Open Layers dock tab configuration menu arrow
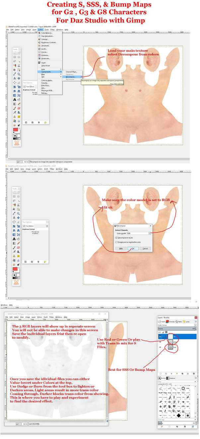Screen dimensions: 200x439 (196, 321)
